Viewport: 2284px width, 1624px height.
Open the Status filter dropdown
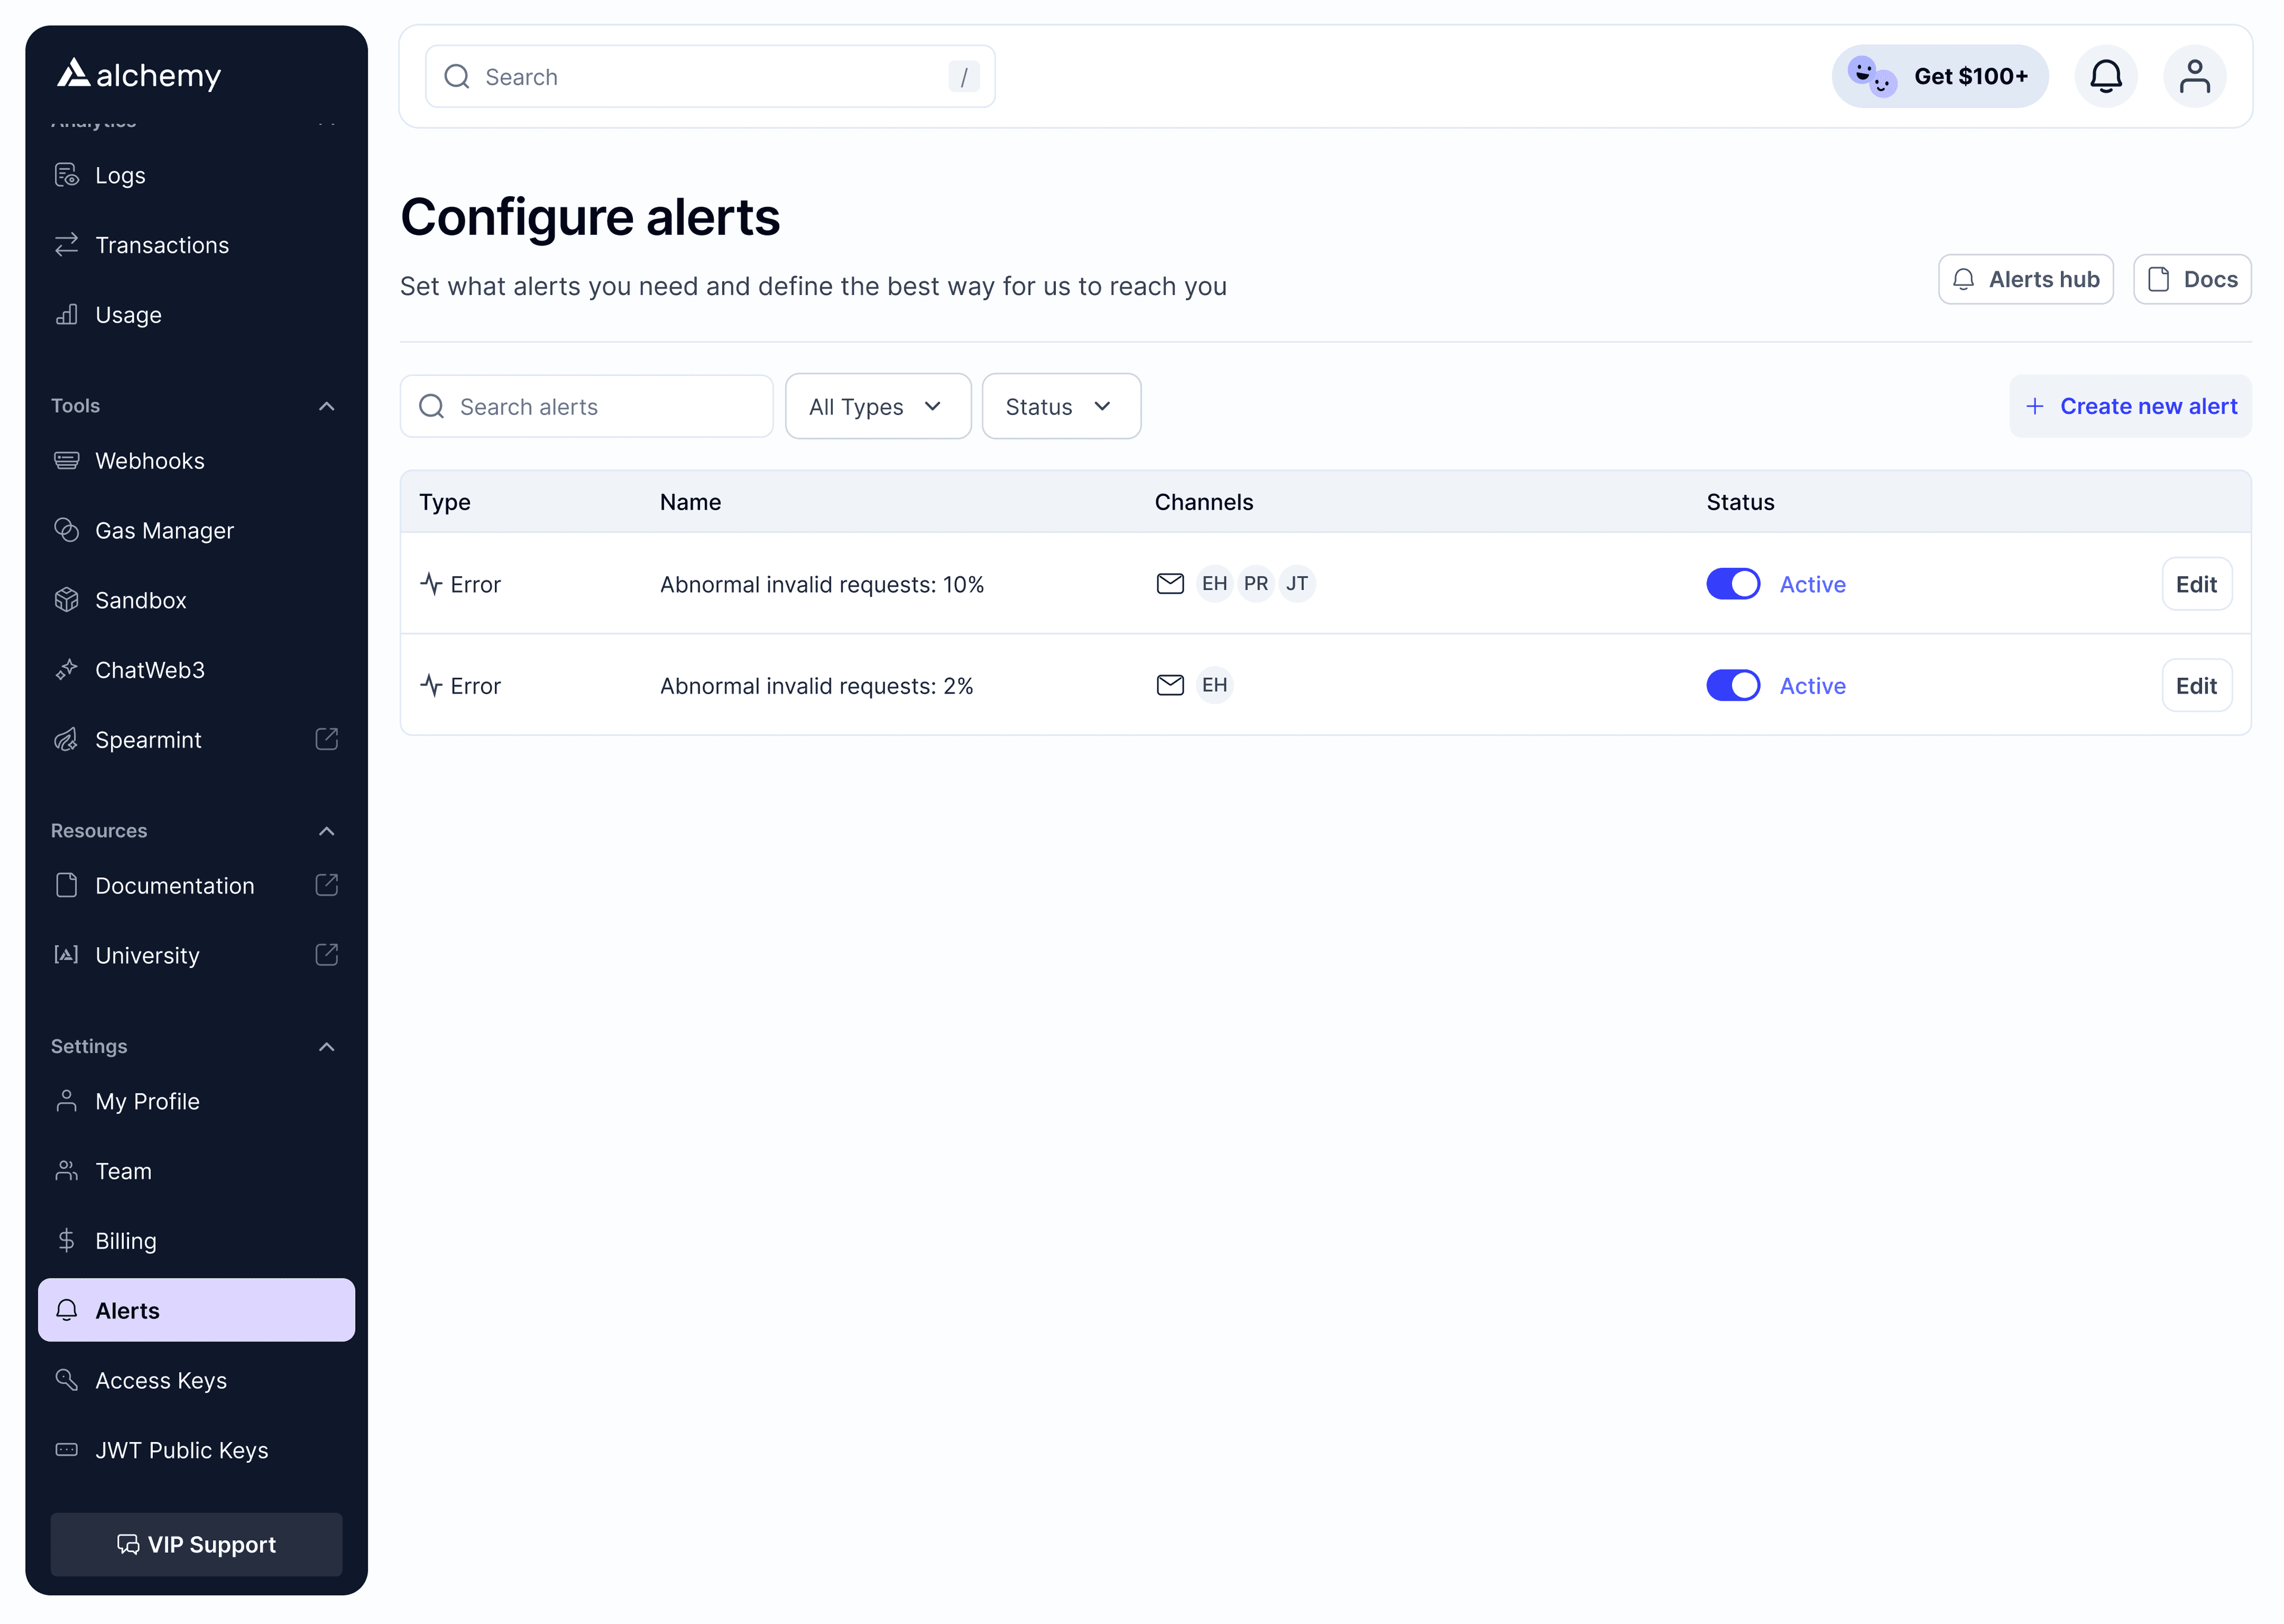(x=1060, y=406)
